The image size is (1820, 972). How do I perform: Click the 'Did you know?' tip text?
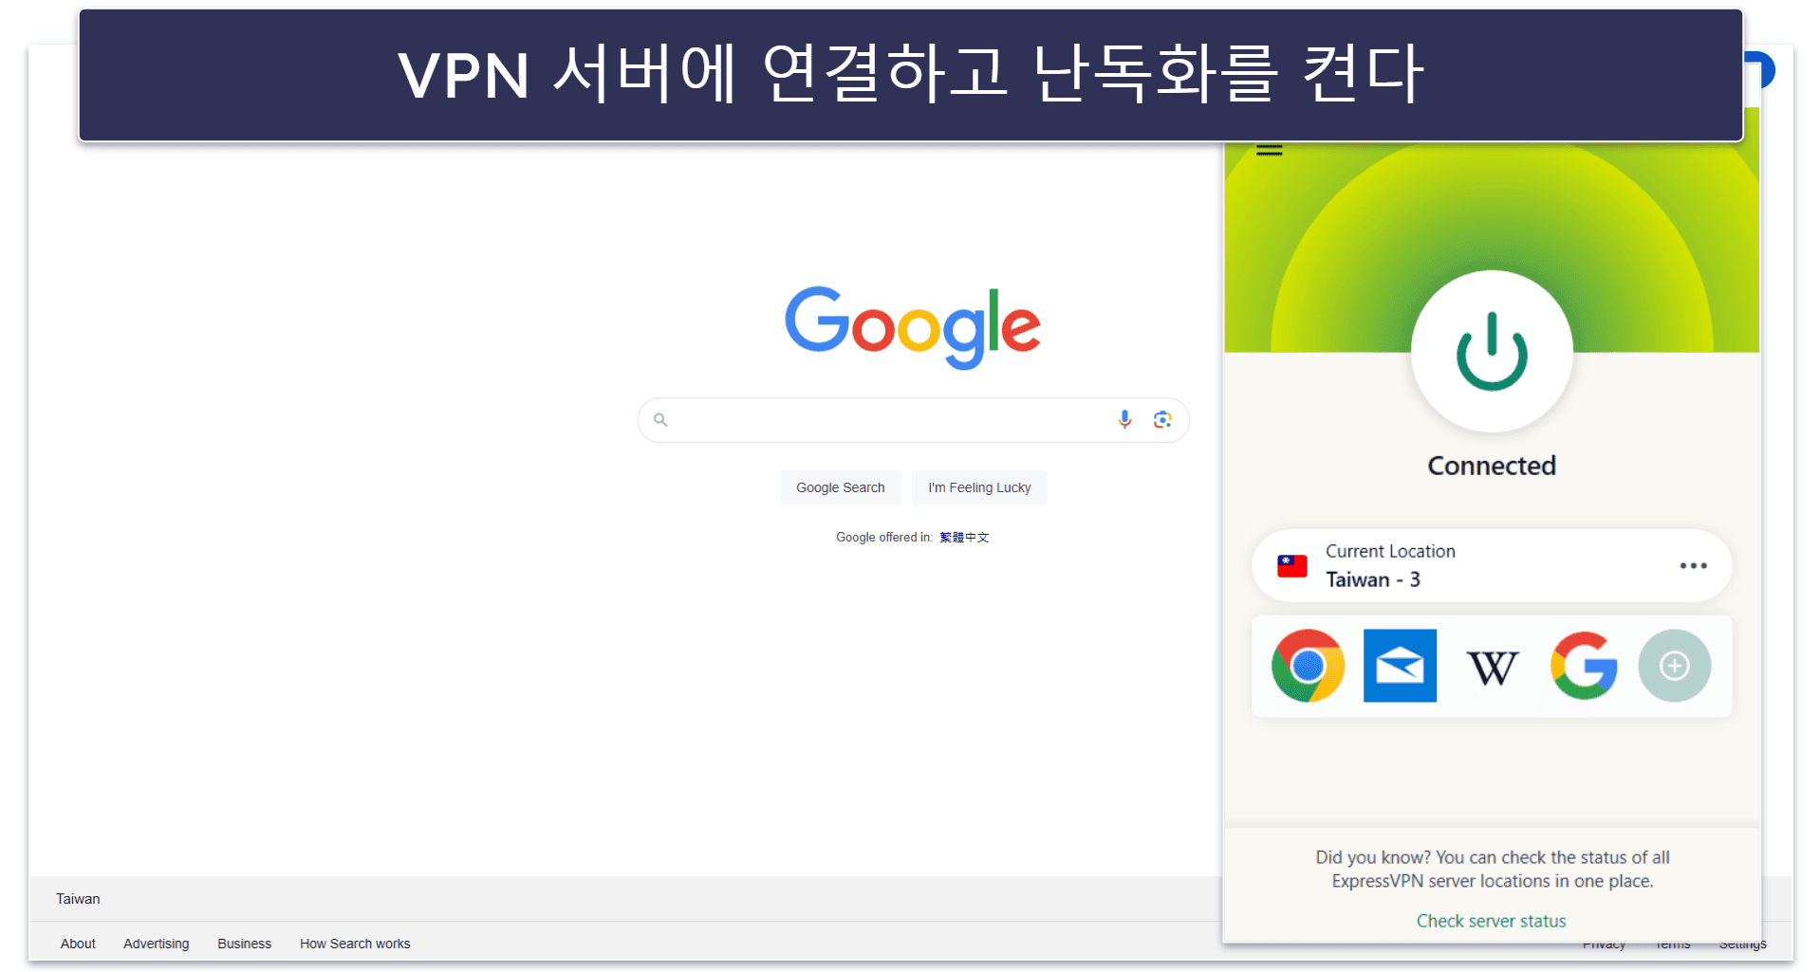[x=1492, y=869]
